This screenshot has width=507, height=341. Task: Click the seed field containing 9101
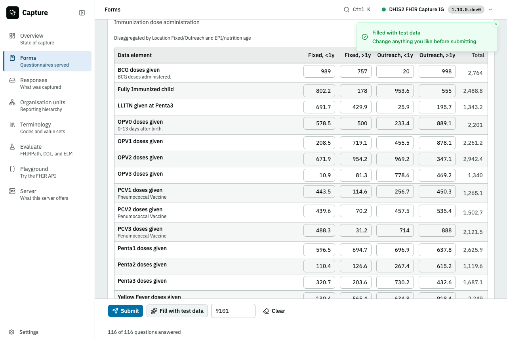[233, 311]
